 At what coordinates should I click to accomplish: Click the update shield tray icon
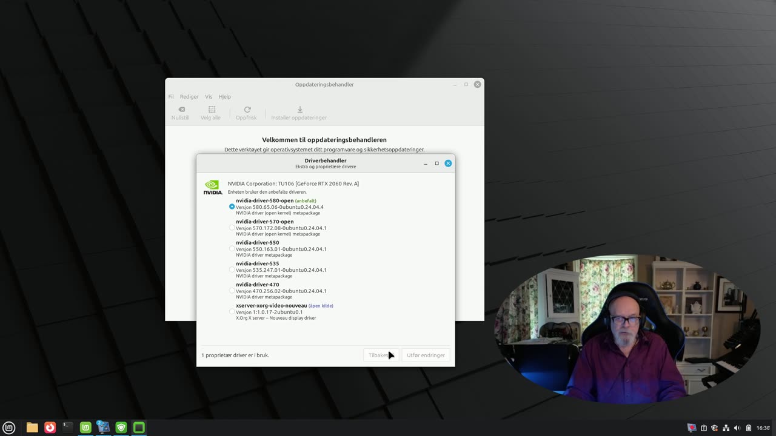coord(714,428)
